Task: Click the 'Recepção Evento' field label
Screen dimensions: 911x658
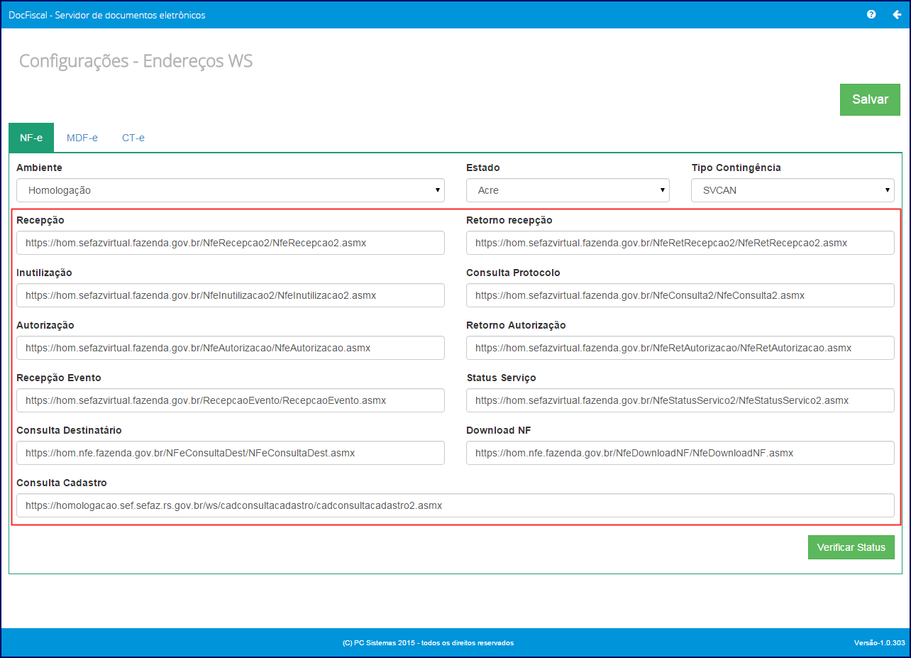Action: pyautogui.click(x=59, y=378)
